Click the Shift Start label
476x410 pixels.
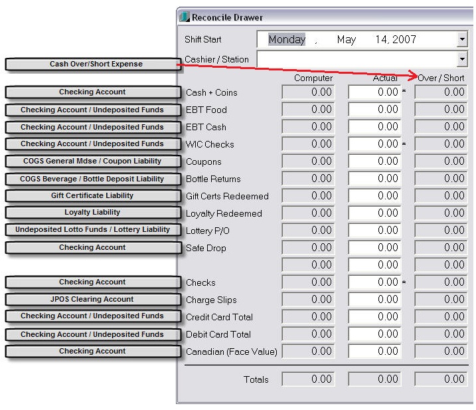tap(203, 39)
